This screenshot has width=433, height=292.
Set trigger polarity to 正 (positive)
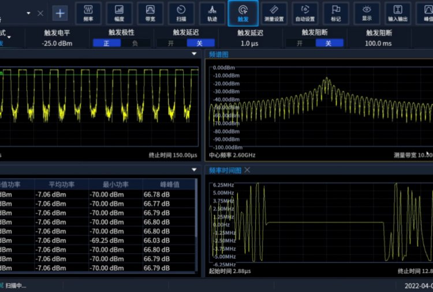coord(107,43)
